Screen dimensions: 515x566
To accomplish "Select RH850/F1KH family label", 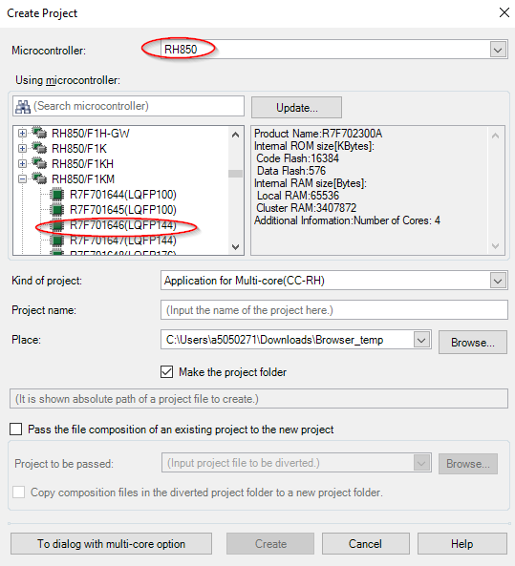I will click(x=82, y=163).
